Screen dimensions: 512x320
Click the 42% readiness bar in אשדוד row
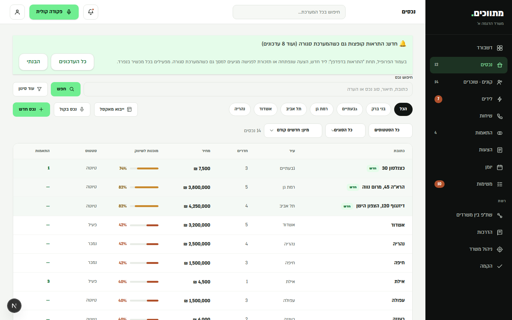144,225
